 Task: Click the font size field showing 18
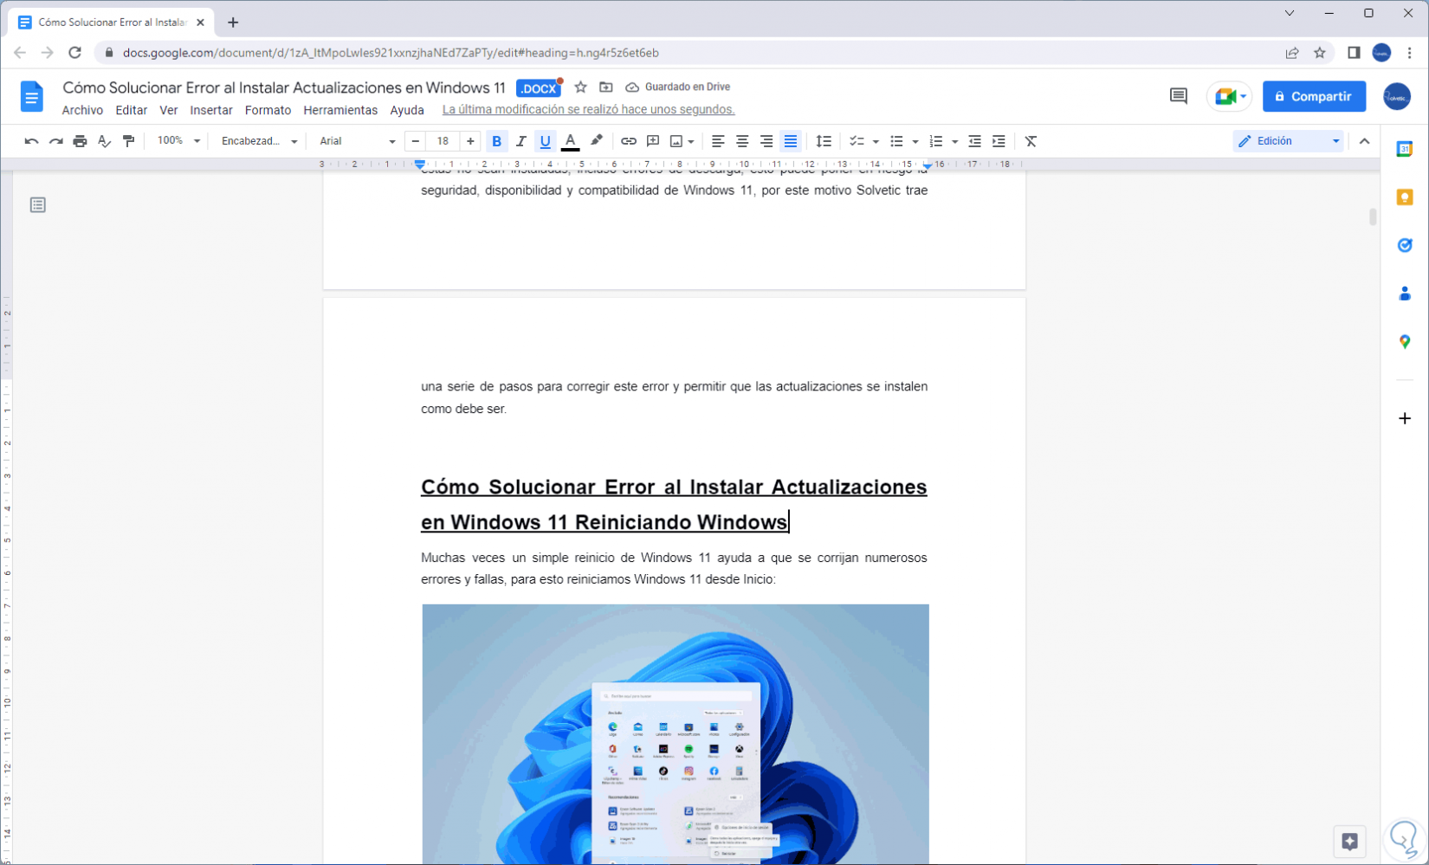pos(443,141)
